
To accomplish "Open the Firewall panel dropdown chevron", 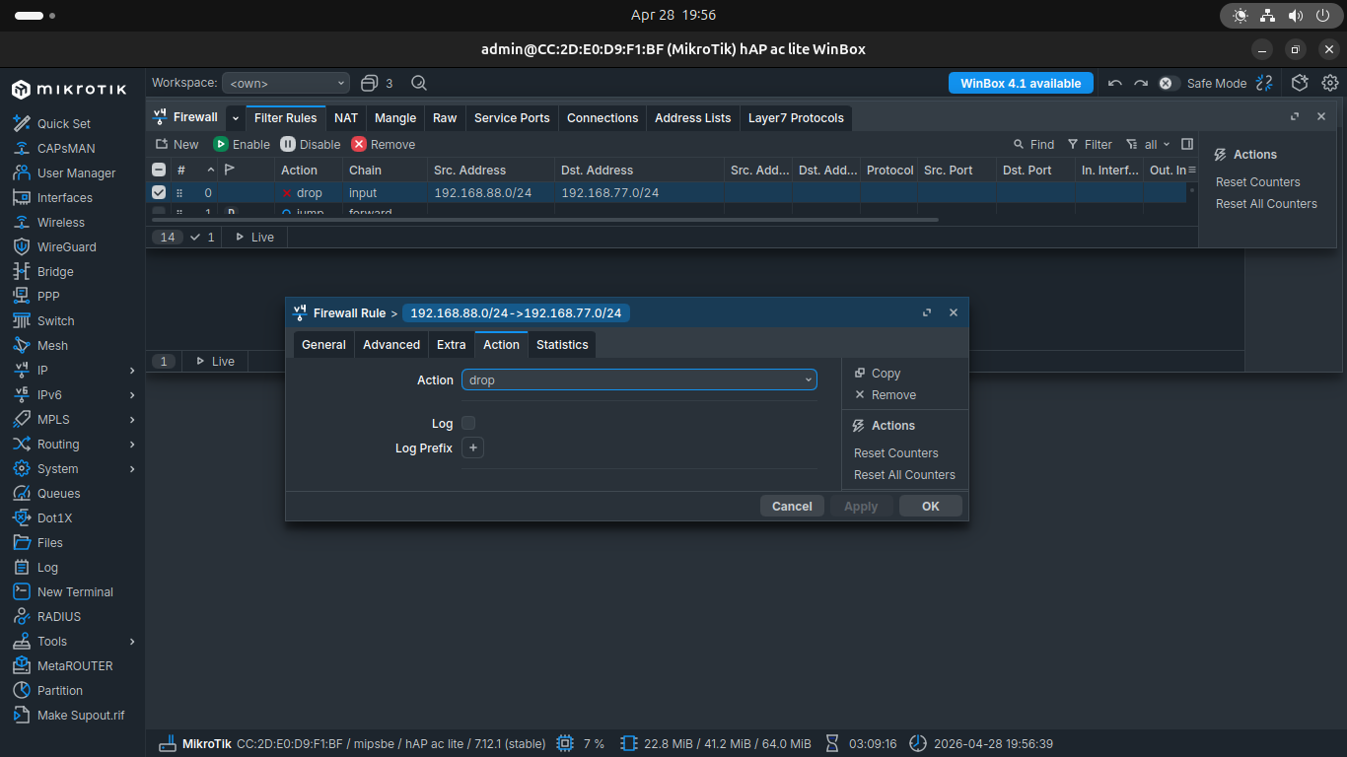I will 236,117.
